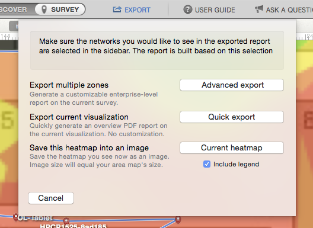Screen dimensions: 313x228
Task: Click Ask a Question in toolbar
Action: tap(284, 9)
